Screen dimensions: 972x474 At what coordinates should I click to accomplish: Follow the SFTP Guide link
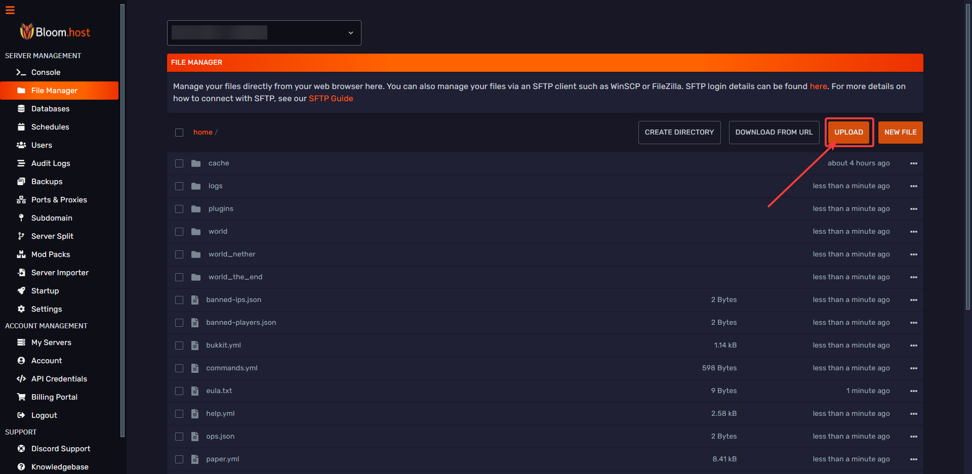331,99
